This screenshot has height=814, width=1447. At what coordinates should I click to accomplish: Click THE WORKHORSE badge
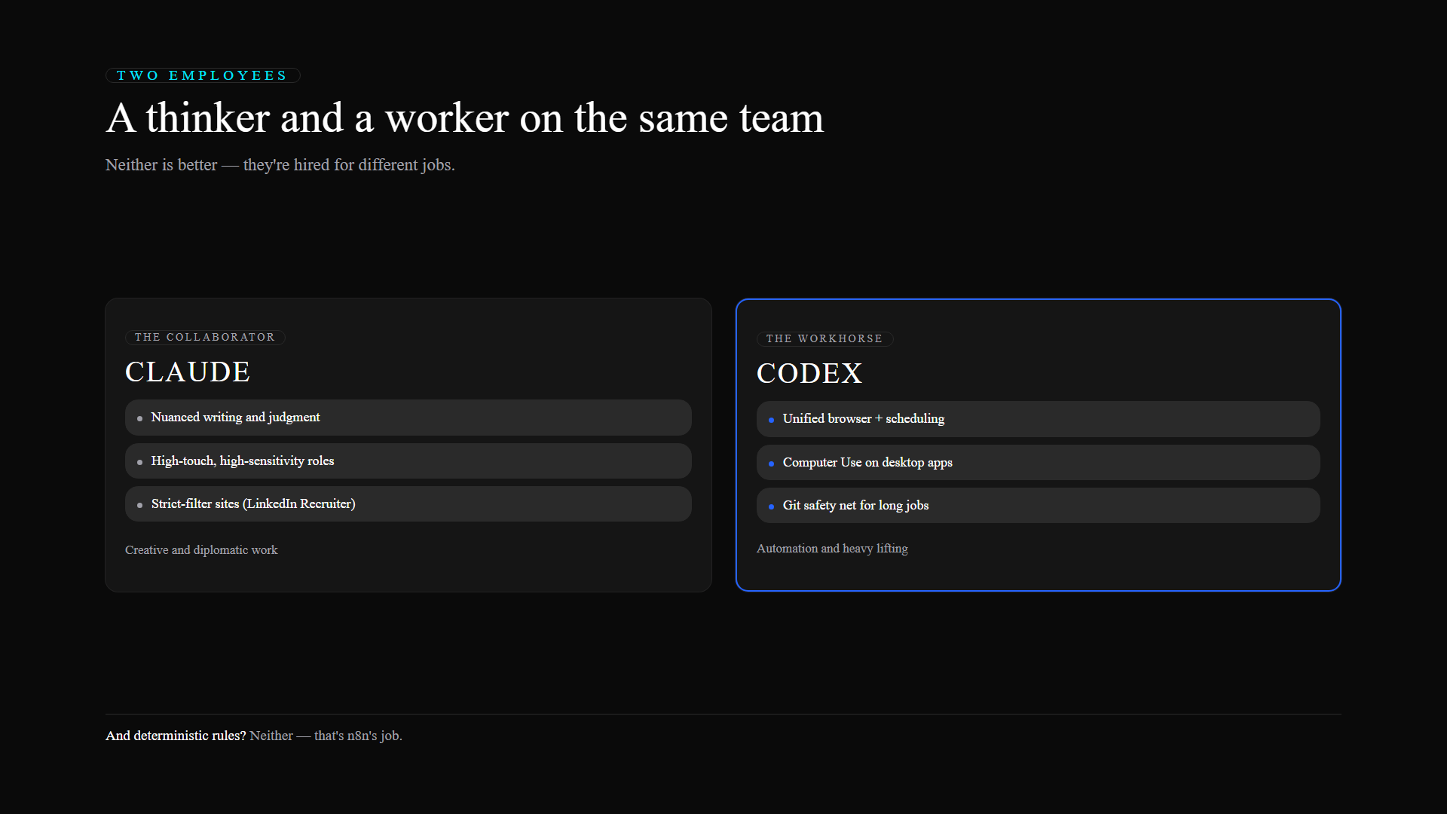tap(824, 339)
